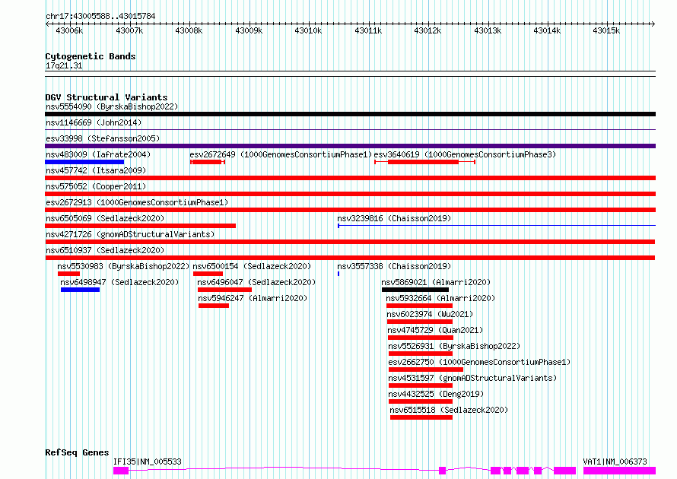
Task: Select nsv5869021 (Almarri2020) label
Action: [436, 282]
